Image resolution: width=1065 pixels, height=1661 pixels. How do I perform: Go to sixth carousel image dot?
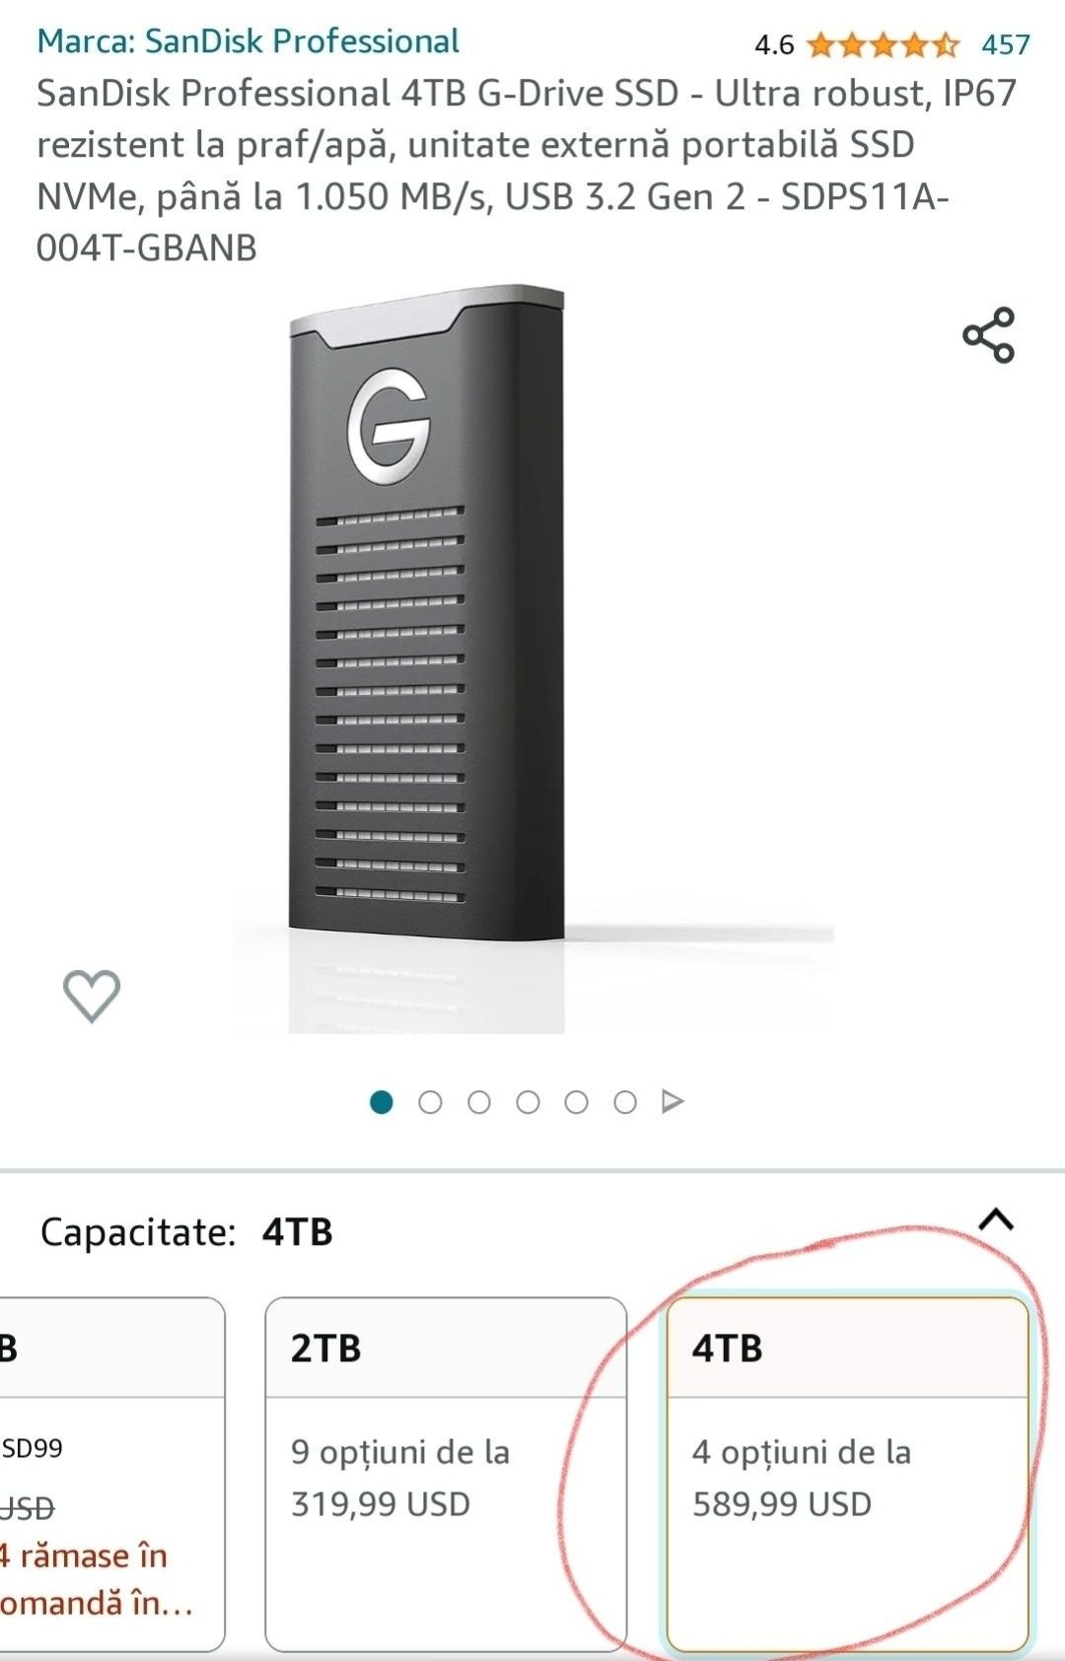[625, 1102]
